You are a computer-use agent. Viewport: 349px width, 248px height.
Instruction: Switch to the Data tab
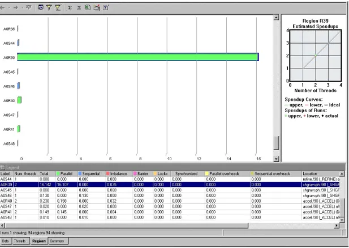[5, 241]
